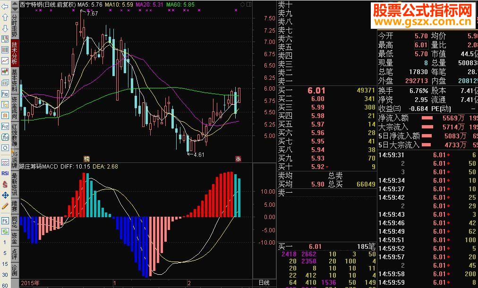The width and height of the screenshot is (478, 288).
Task: Click the MA60: 5.85 label
Action: pos(180,5)
